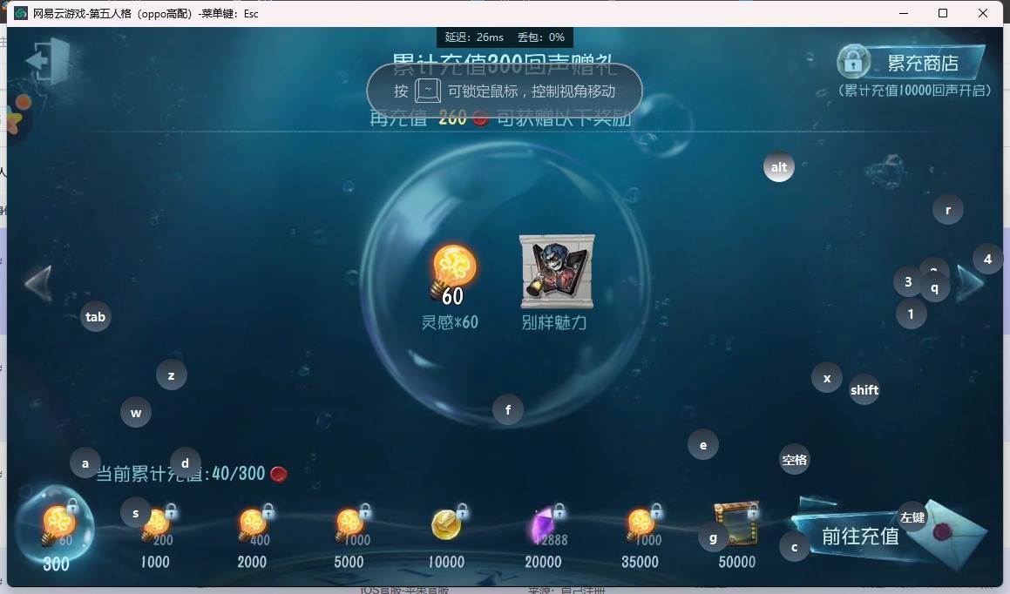Minimize the cloud game window
The height and width of the screenshot is (594, 1010).
tap(904, 13)
